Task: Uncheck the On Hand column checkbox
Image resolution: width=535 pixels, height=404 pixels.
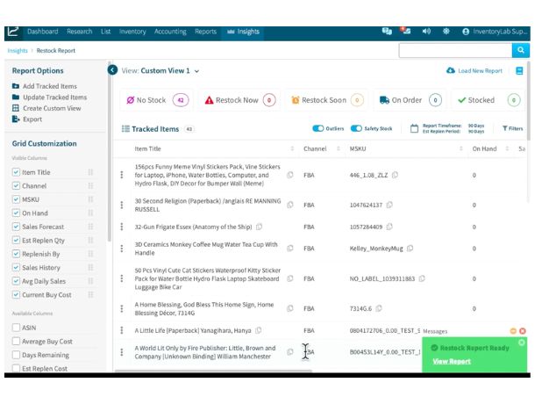Action: pos(16,213)
